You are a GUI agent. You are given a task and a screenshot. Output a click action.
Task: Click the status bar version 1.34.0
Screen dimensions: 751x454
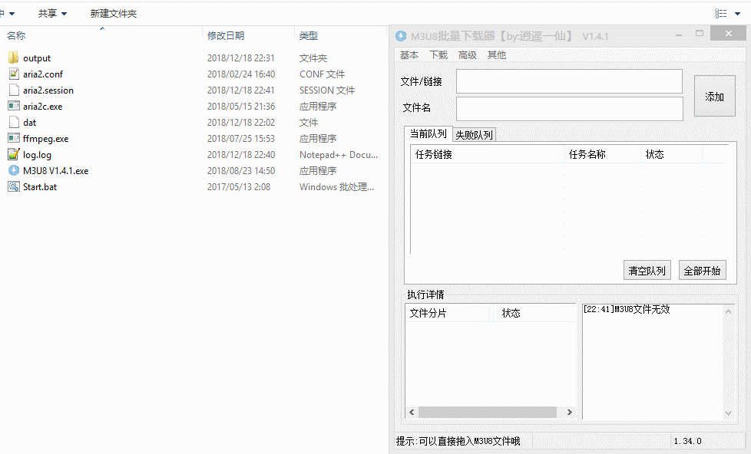click(x=688, y=441)
